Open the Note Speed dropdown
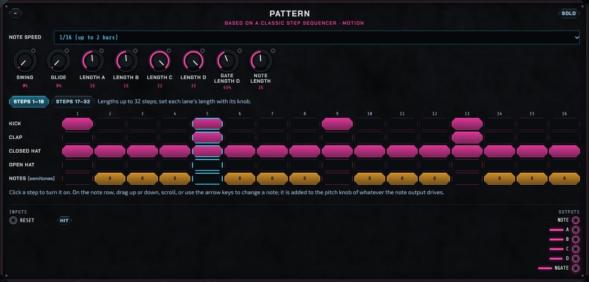Screen dimensions: 589x282 [x=317, y=37]
